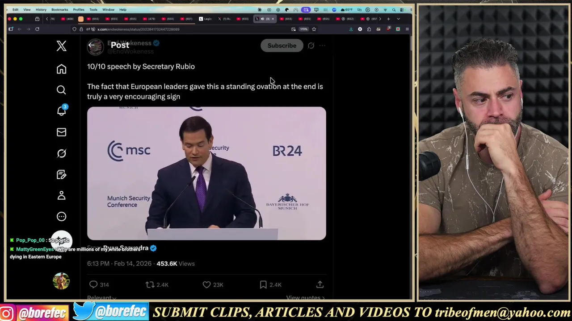Play the Rubio Munich speech video
Screen dimensions: 572x321
coord(206,173)
